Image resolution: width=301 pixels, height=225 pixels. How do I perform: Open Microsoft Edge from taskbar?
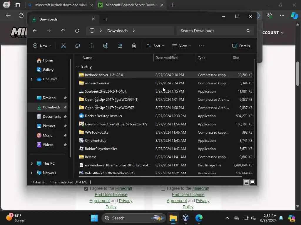point(199,218)
